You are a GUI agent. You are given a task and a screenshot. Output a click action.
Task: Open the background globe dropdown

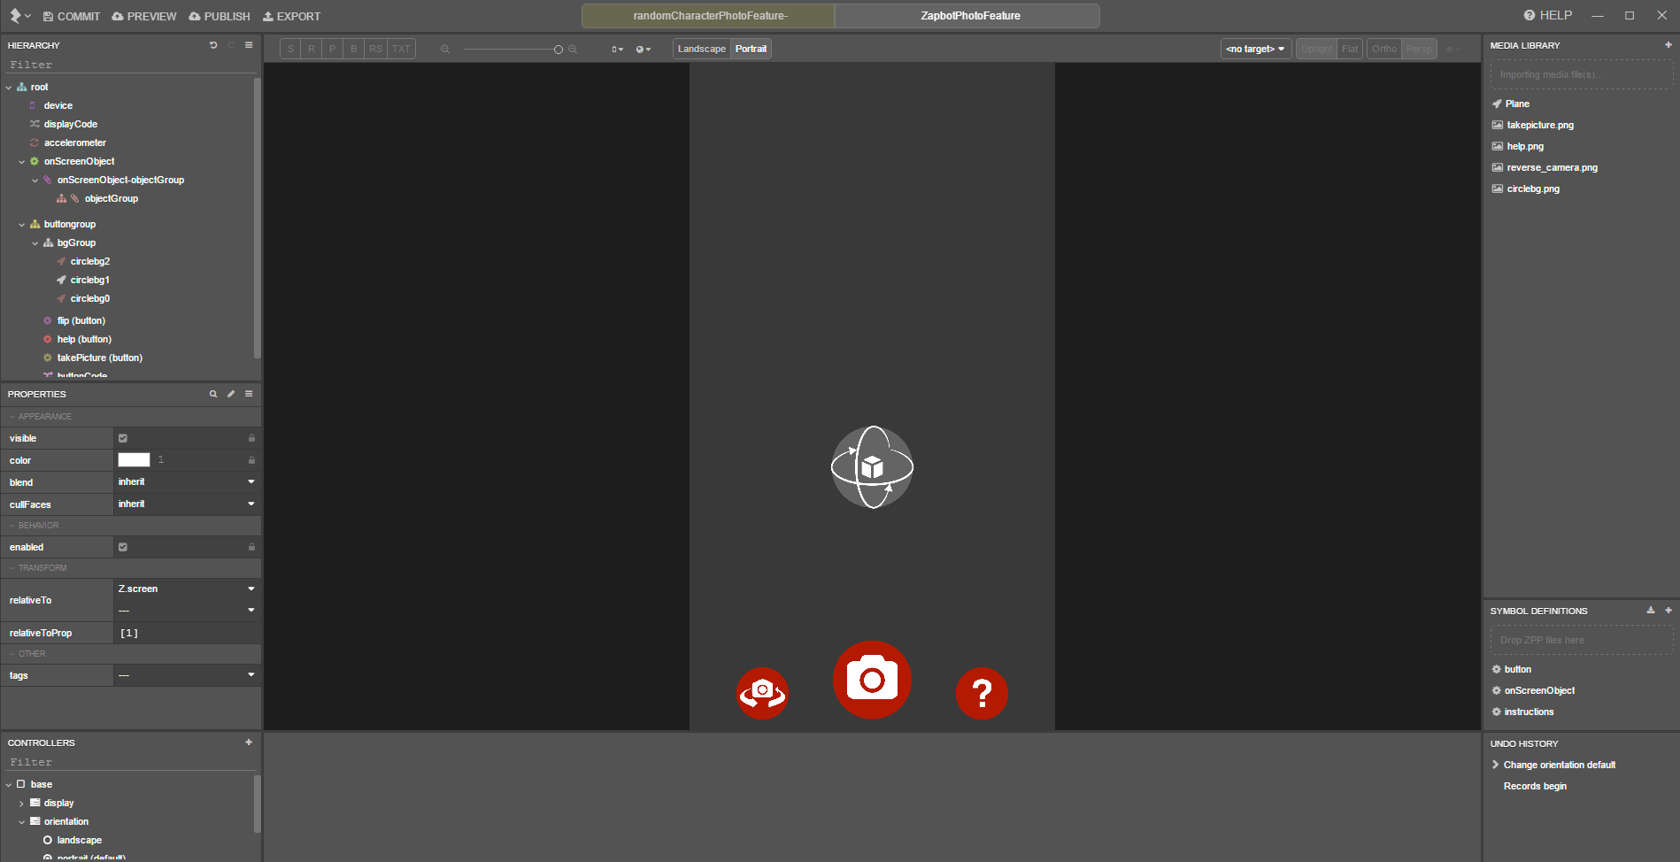[x=643, y=49]
